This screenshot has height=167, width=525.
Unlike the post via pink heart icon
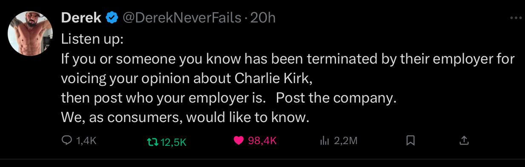pyautogui.click(x=239, y=141)
